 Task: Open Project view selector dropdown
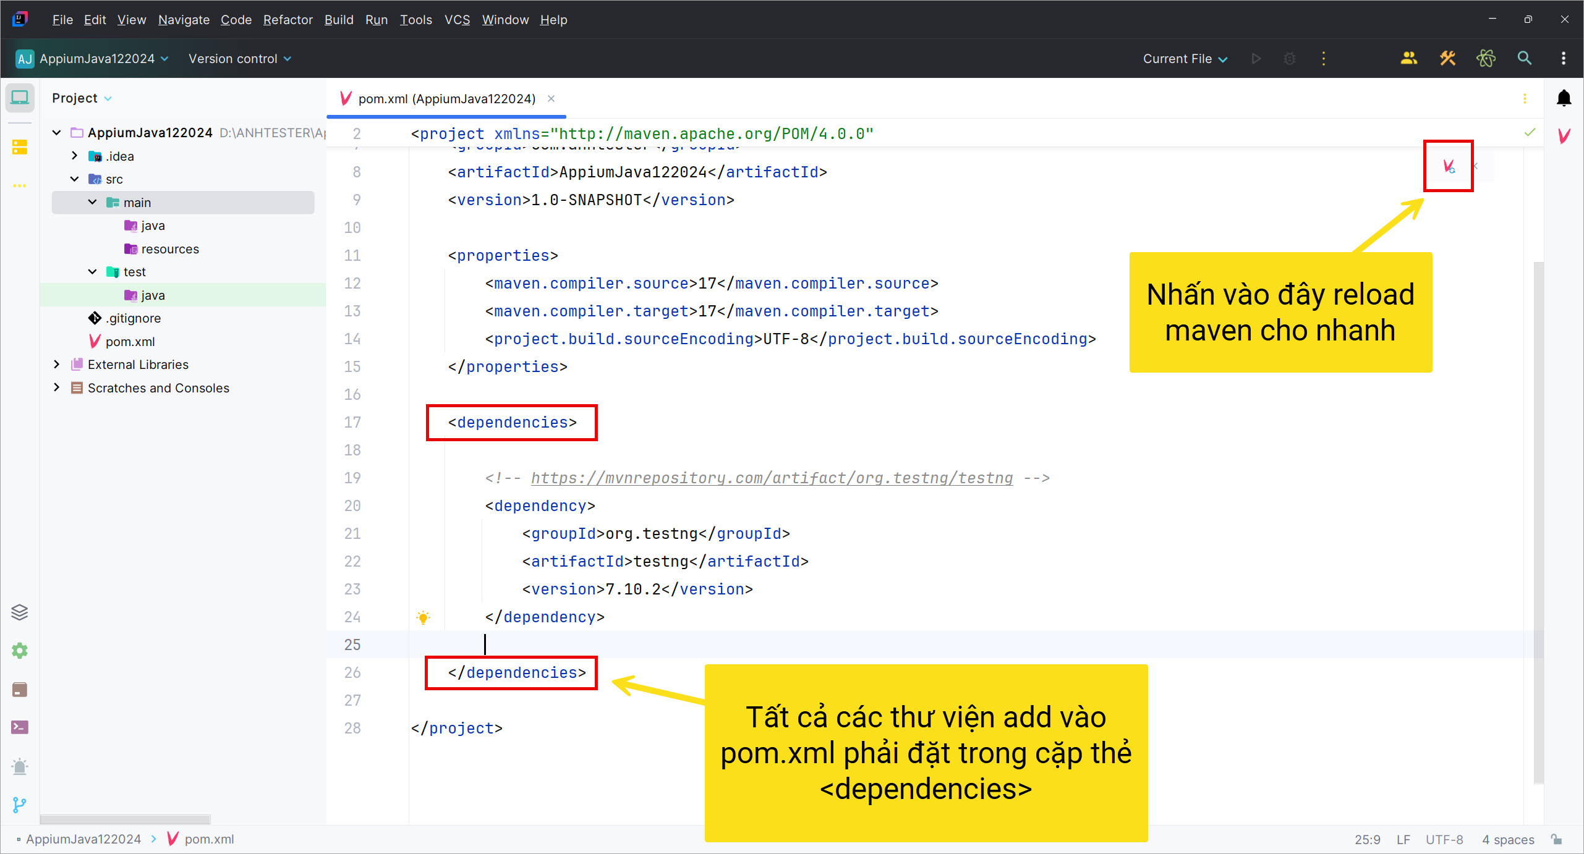pos(82,98)
